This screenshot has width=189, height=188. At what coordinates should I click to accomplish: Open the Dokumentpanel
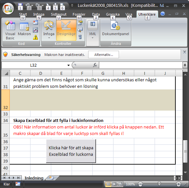(116, 29)
